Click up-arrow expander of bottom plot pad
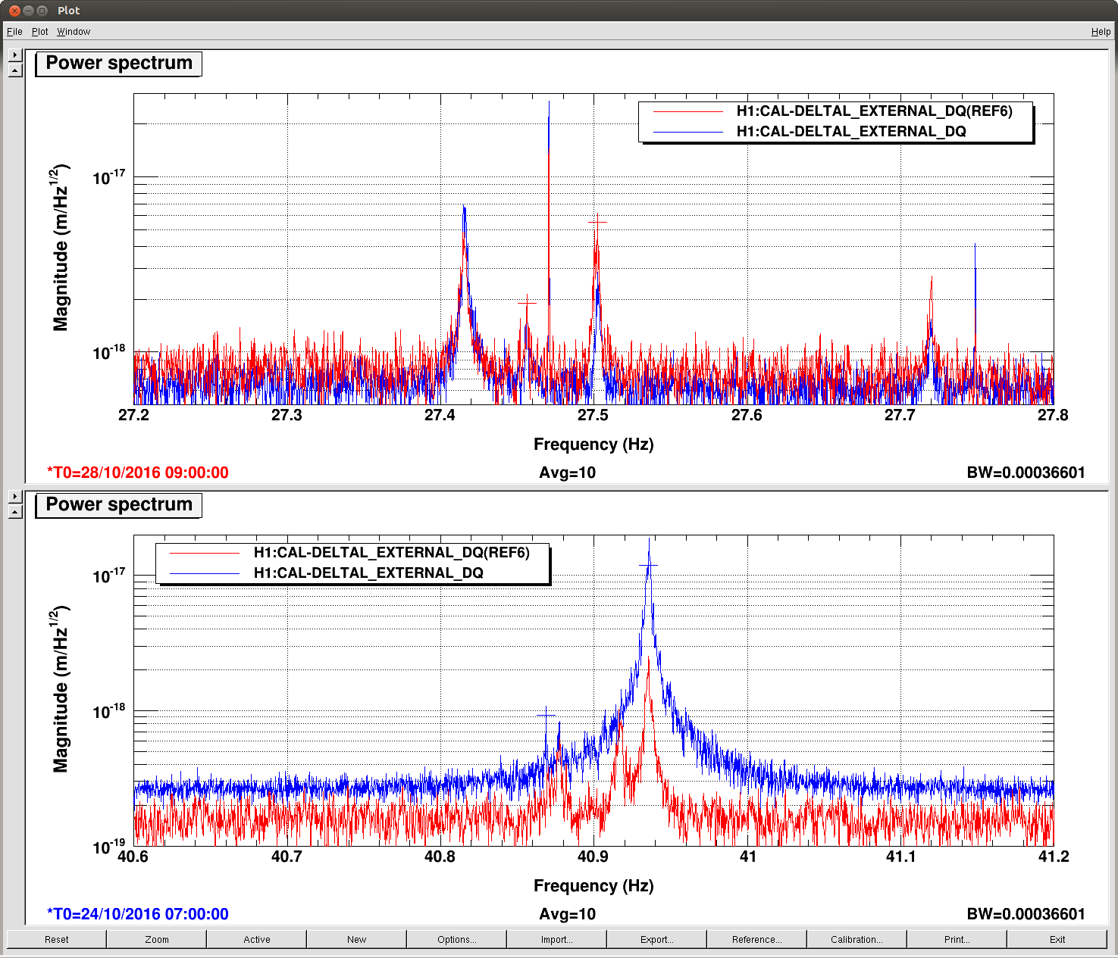Image resolution: width=1118 pixels, height=958 pixels. 15,512
